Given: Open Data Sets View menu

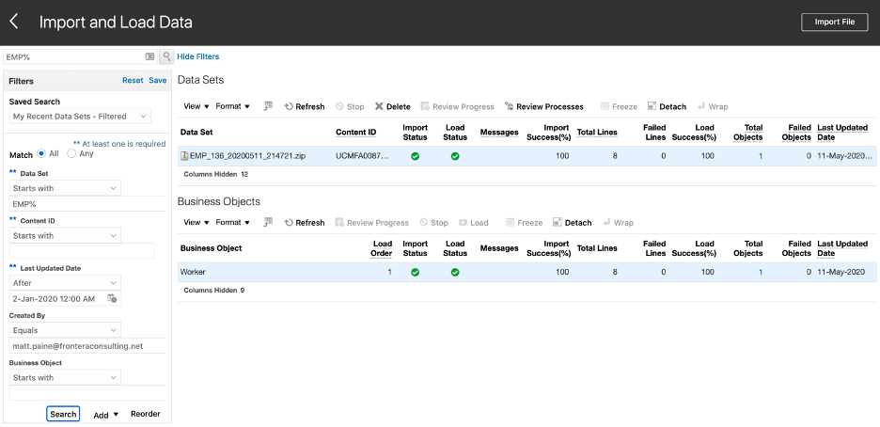Looking at the screenshot, I should coord(196,106).
